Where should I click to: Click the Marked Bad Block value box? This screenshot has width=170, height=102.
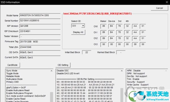pyautogui.click(x=121, y=52)
